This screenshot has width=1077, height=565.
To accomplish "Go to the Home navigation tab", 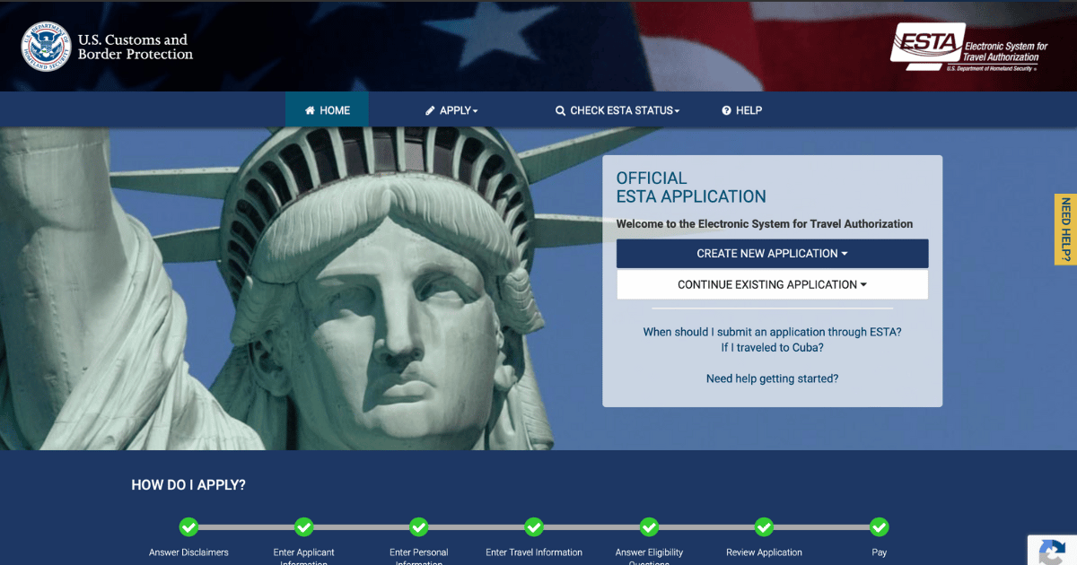I will tap(327, 110).
